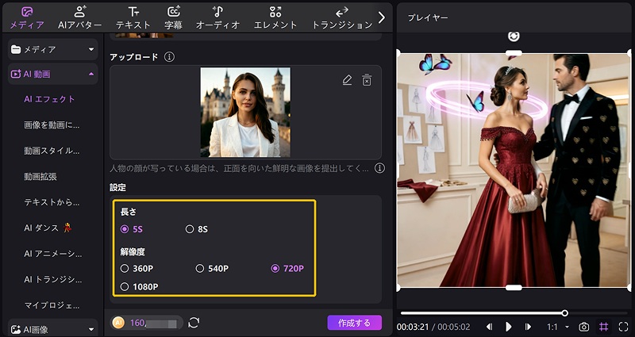The image size is (635, 337).
Task: Open the メディア tab in top toolbar
Action: (27, 17)
